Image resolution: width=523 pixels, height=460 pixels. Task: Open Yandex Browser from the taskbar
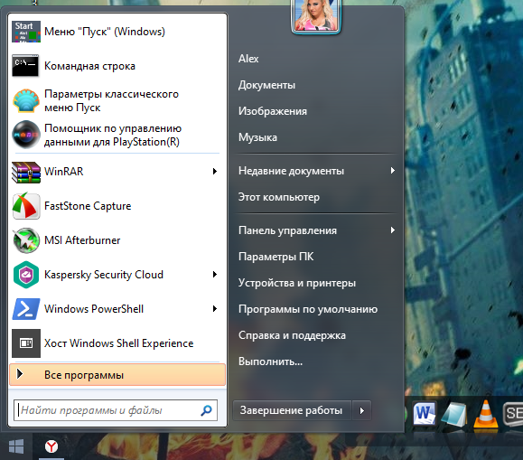tap(51, 446)
